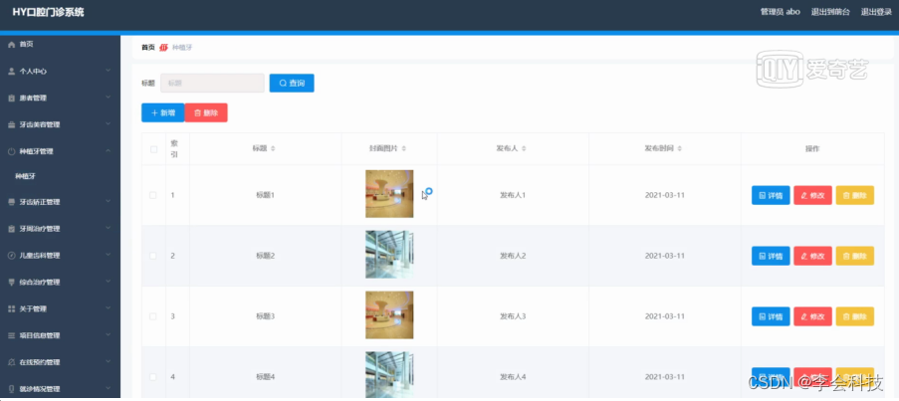
Task: Click 退出登录 to log out
Action: [x=876, y=12]
